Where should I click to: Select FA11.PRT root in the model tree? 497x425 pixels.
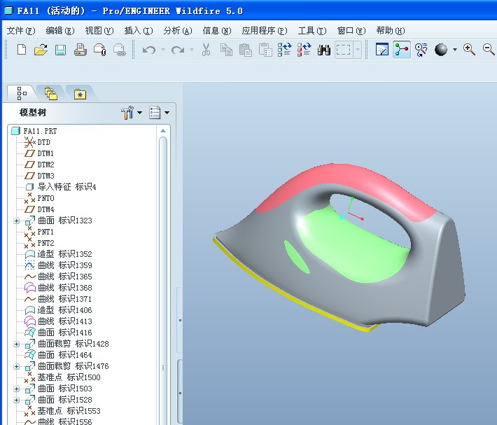34,131
